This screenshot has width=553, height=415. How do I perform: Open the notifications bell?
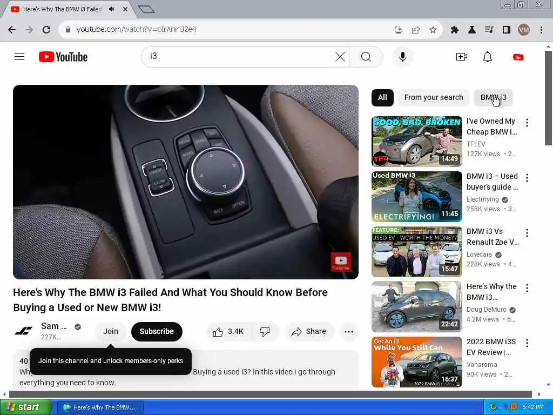[x=488, y=56]
